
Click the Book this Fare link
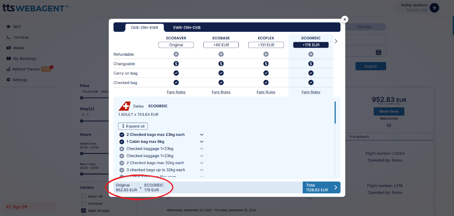pos(389,118)
